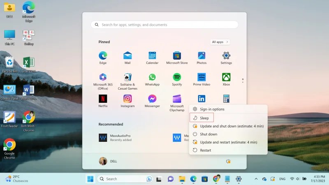The image size is (329, 185).
Task: Open the Calculator app icon
Action: [x=226, y=99]
